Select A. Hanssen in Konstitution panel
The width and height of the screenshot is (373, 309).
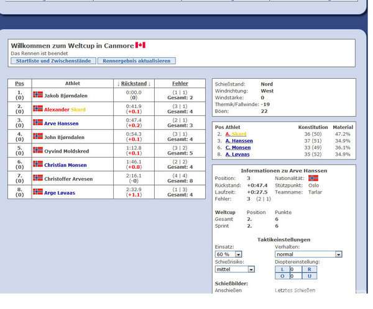(239, 141)
